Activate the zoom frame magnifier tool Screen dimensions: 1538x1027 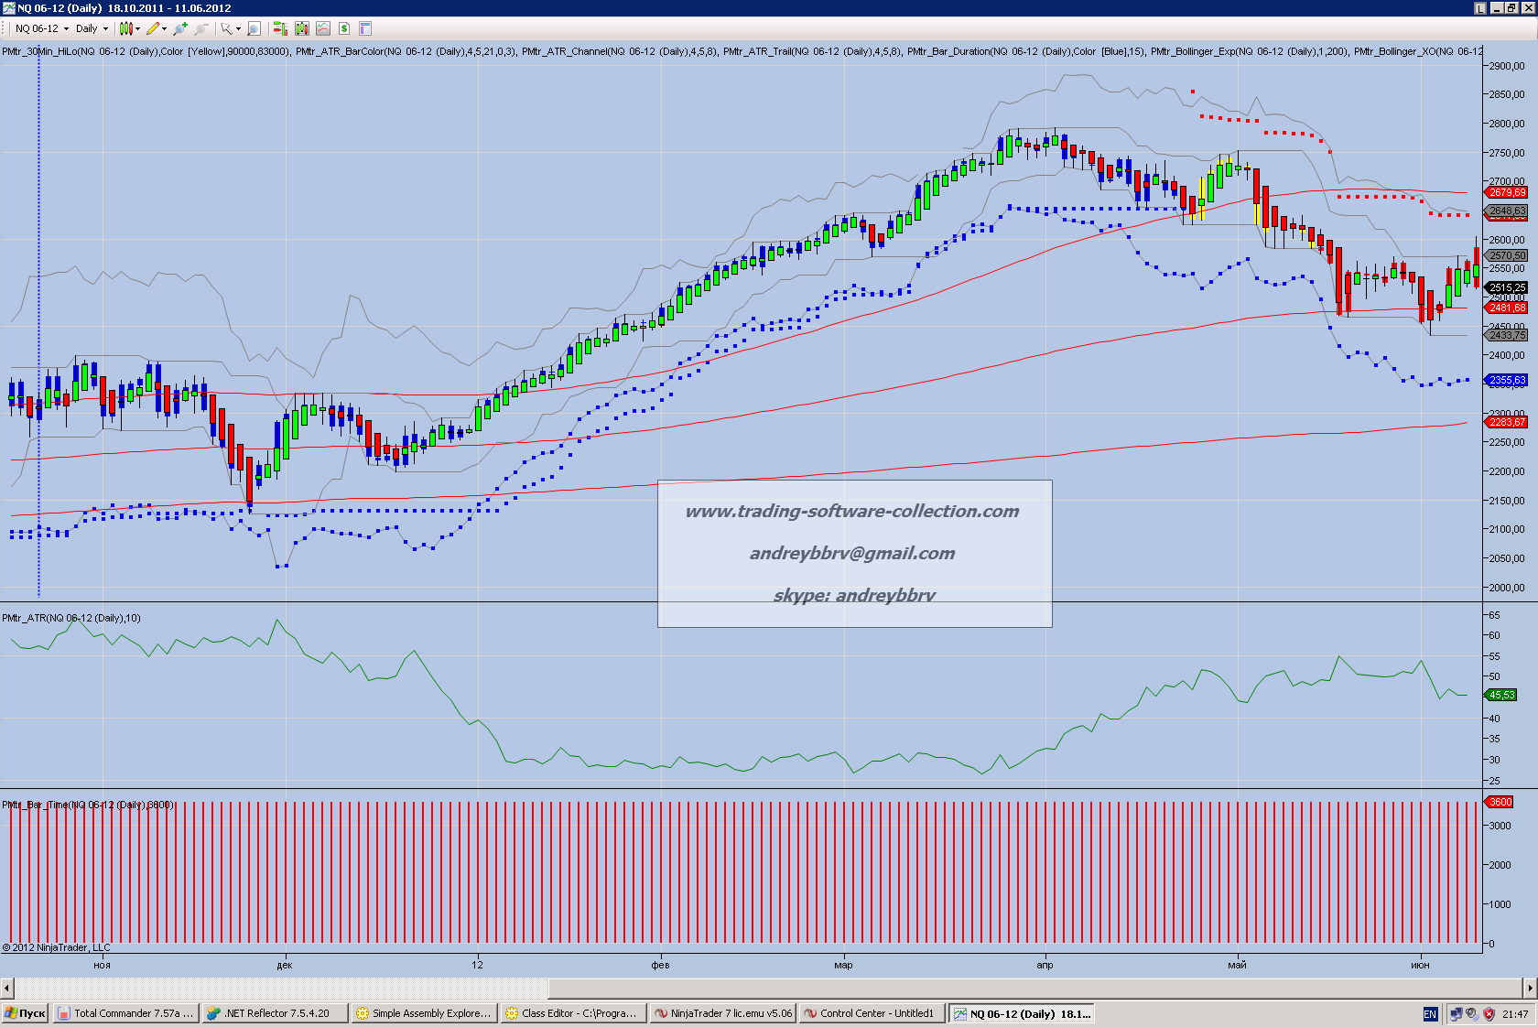pyautogui.click(x=255, y=28)
